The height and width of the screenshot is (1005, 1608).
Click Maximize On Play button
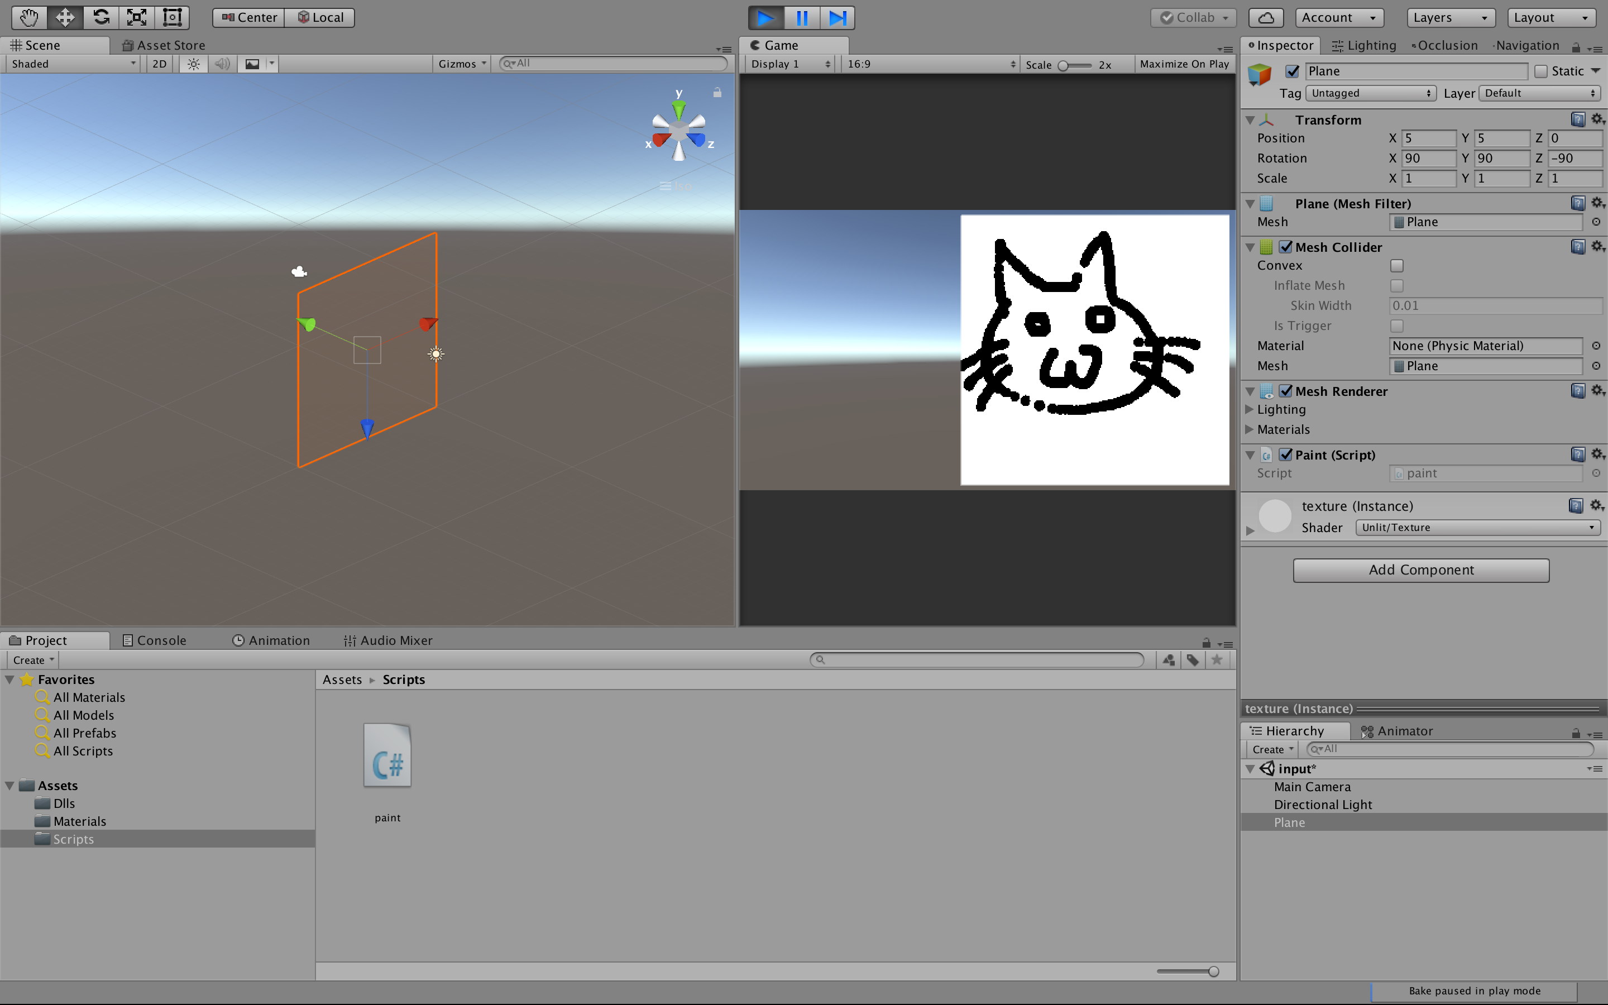point(1184,64)
